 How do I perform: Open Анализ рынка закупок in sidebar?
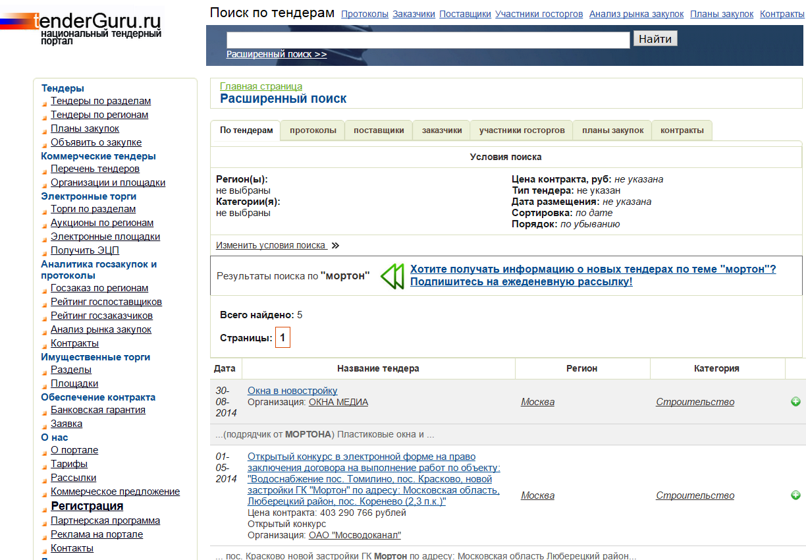(x=101, y=329)
